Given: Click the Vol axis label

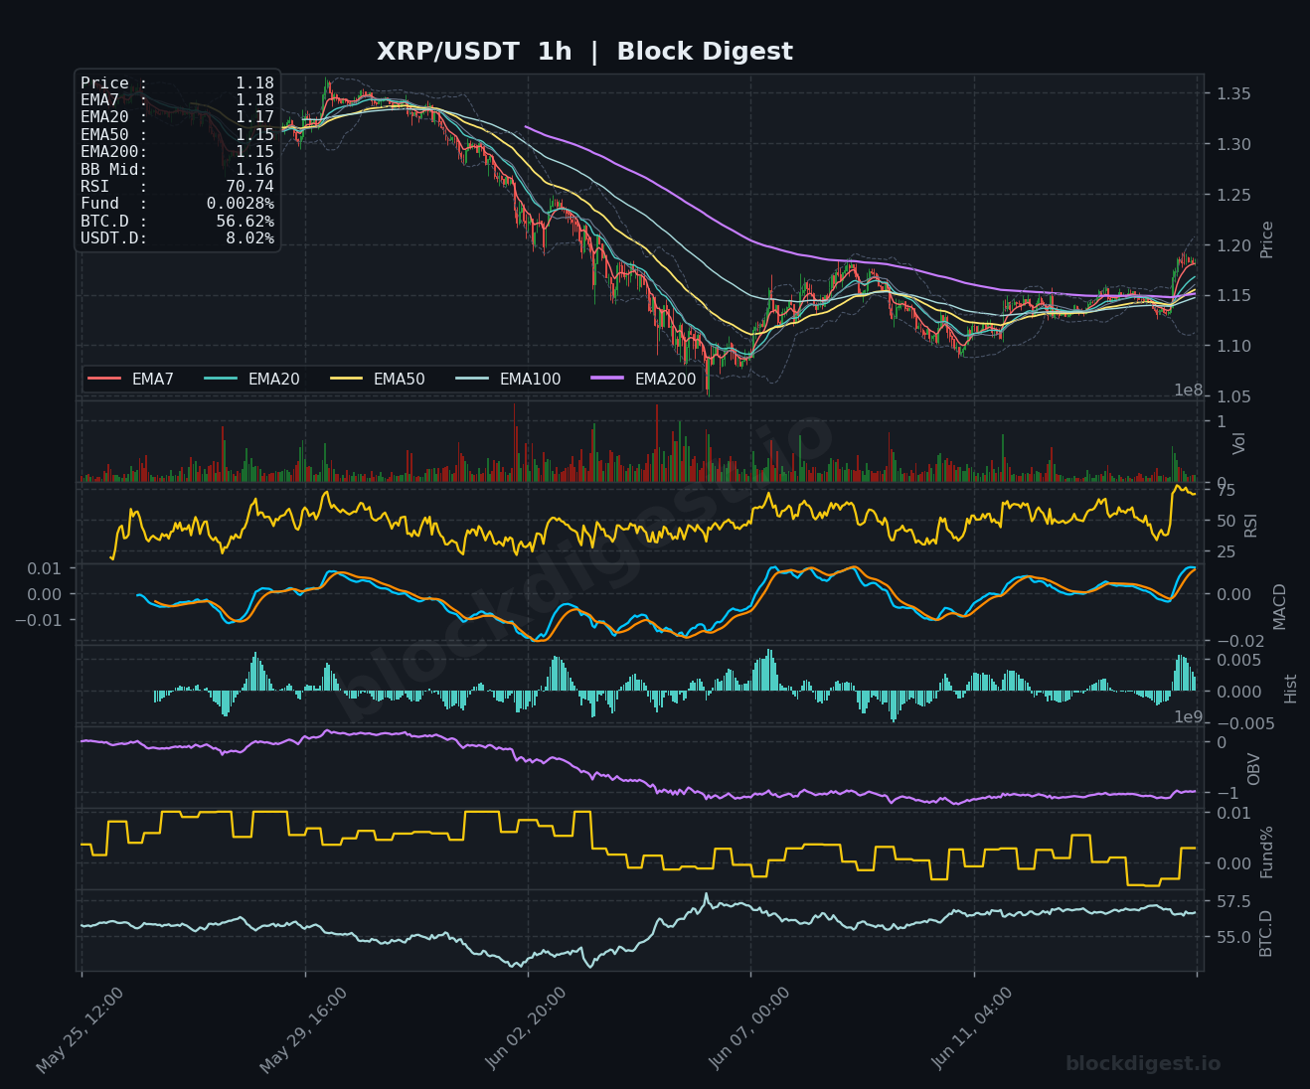Looking at the screenshot, I should 1239,443.
